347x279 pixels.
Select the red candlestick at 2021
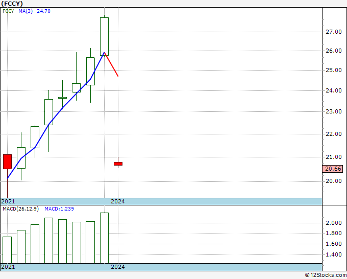coord(7,162)
